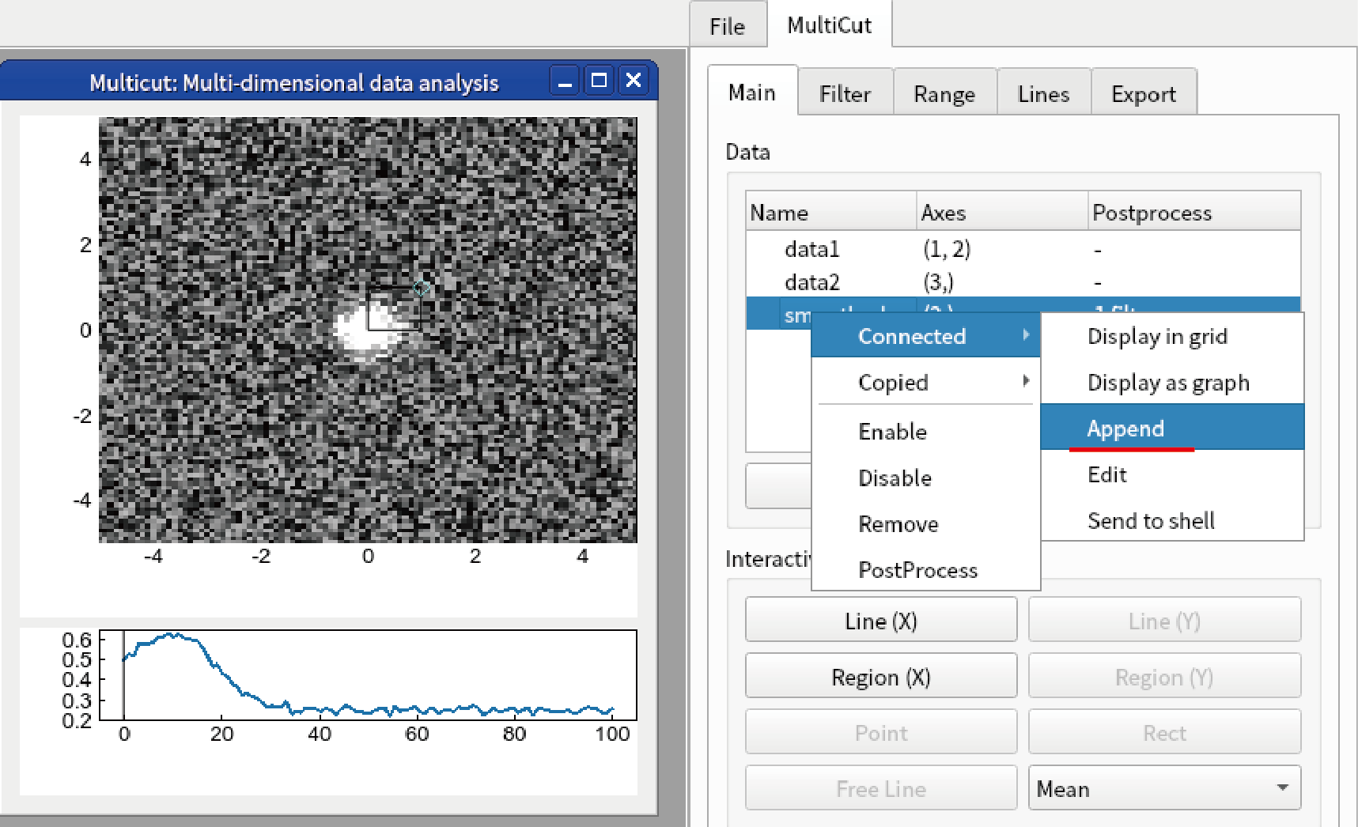The image size is (1358, 827).
Task: Click the Axes column header
Action: 1001,212
